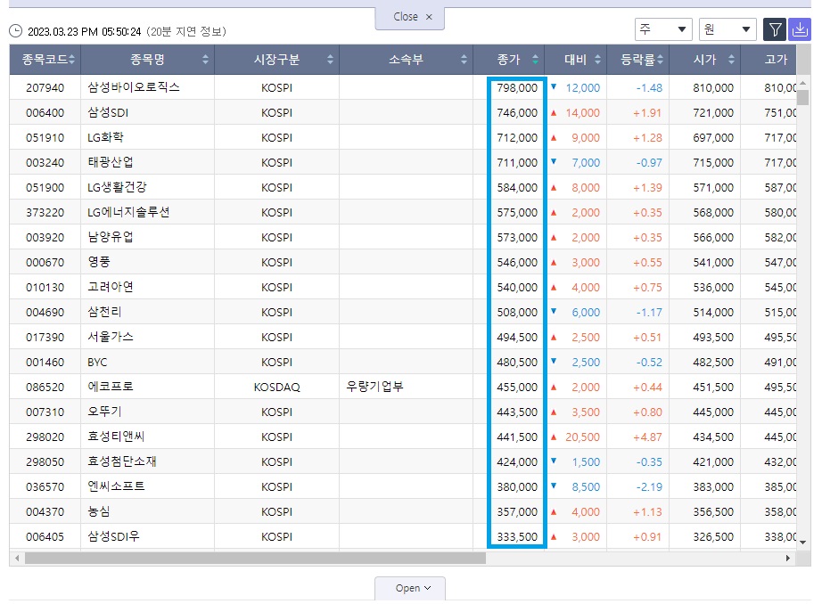Click 우량기업부 division cell

[374, 387]
